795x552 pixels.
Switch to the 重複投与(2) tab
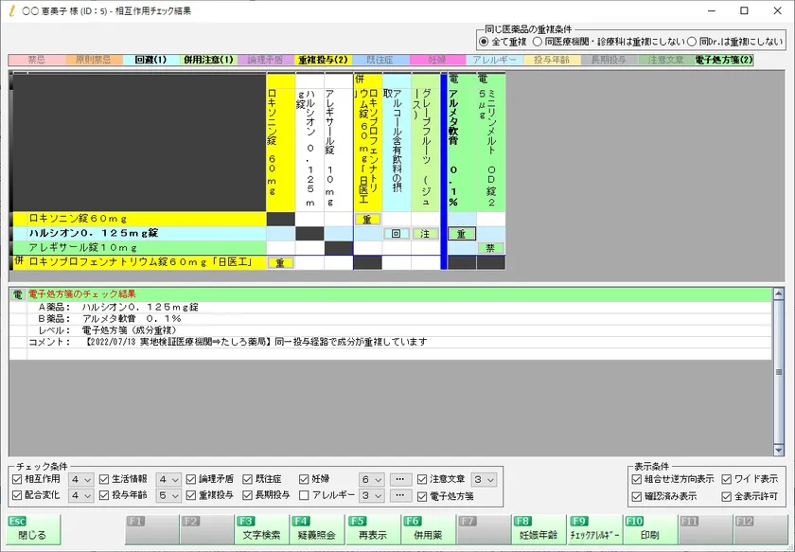pos(323,60)
